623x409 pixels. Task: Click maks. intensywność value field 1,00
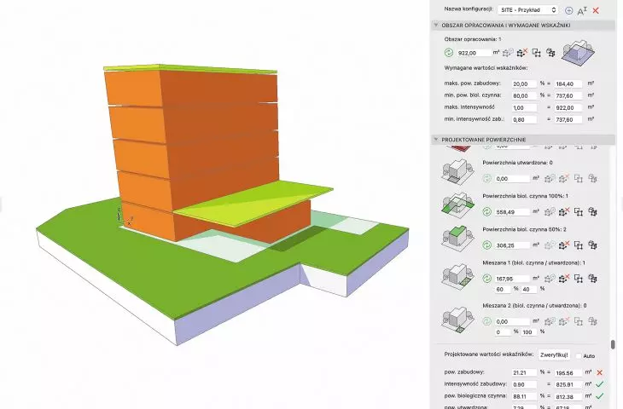pyautogui.click(x=524, y=108)
